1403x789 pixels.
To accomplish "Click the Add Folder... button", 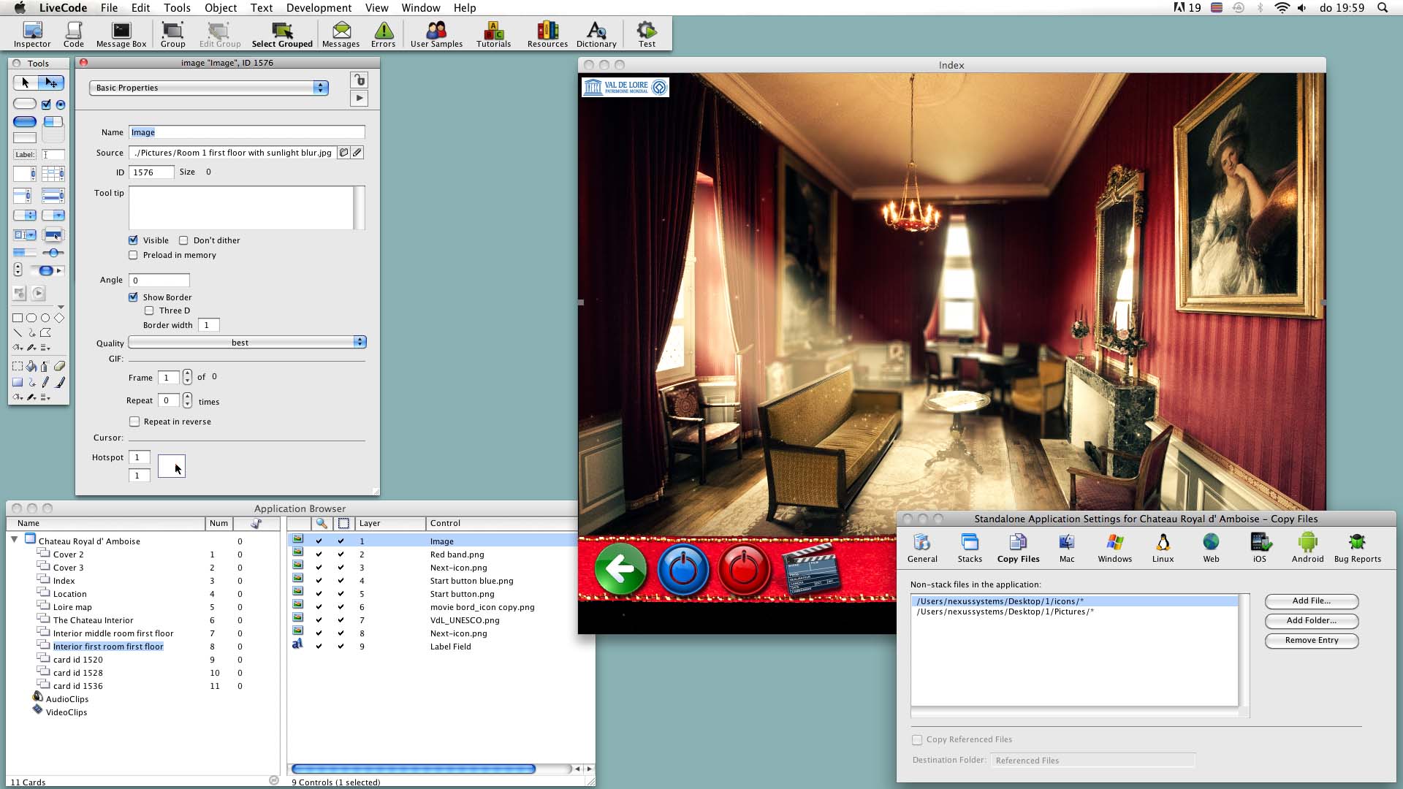I will click(x=1311, y=621).
